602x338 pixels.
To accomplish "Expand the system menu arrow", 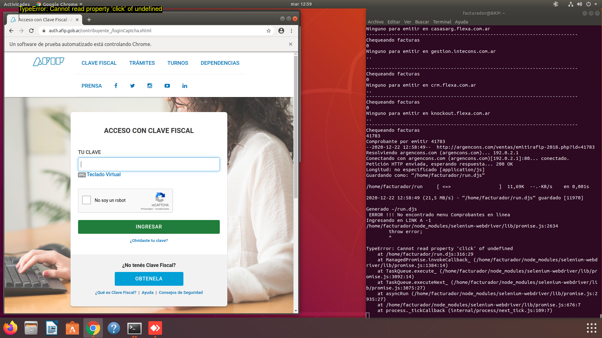I will pyautogui.click(x=596, y=4).
